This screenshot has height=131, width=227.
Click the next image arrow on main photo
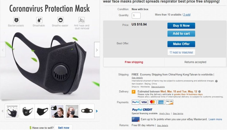97,49
